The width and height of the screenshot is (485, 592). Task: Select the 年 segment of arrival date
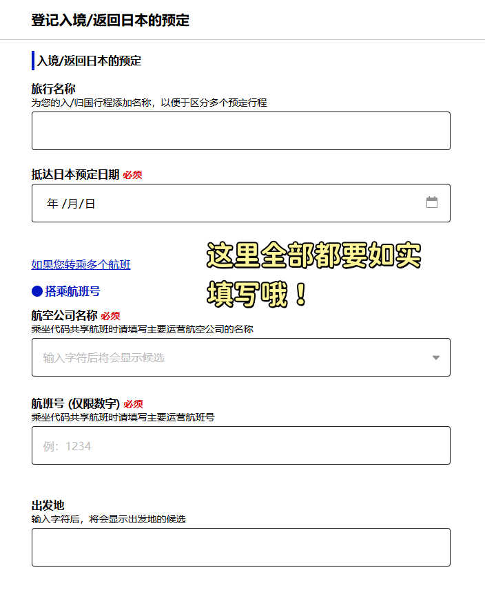pyautogui.click(x=52, y=204)
